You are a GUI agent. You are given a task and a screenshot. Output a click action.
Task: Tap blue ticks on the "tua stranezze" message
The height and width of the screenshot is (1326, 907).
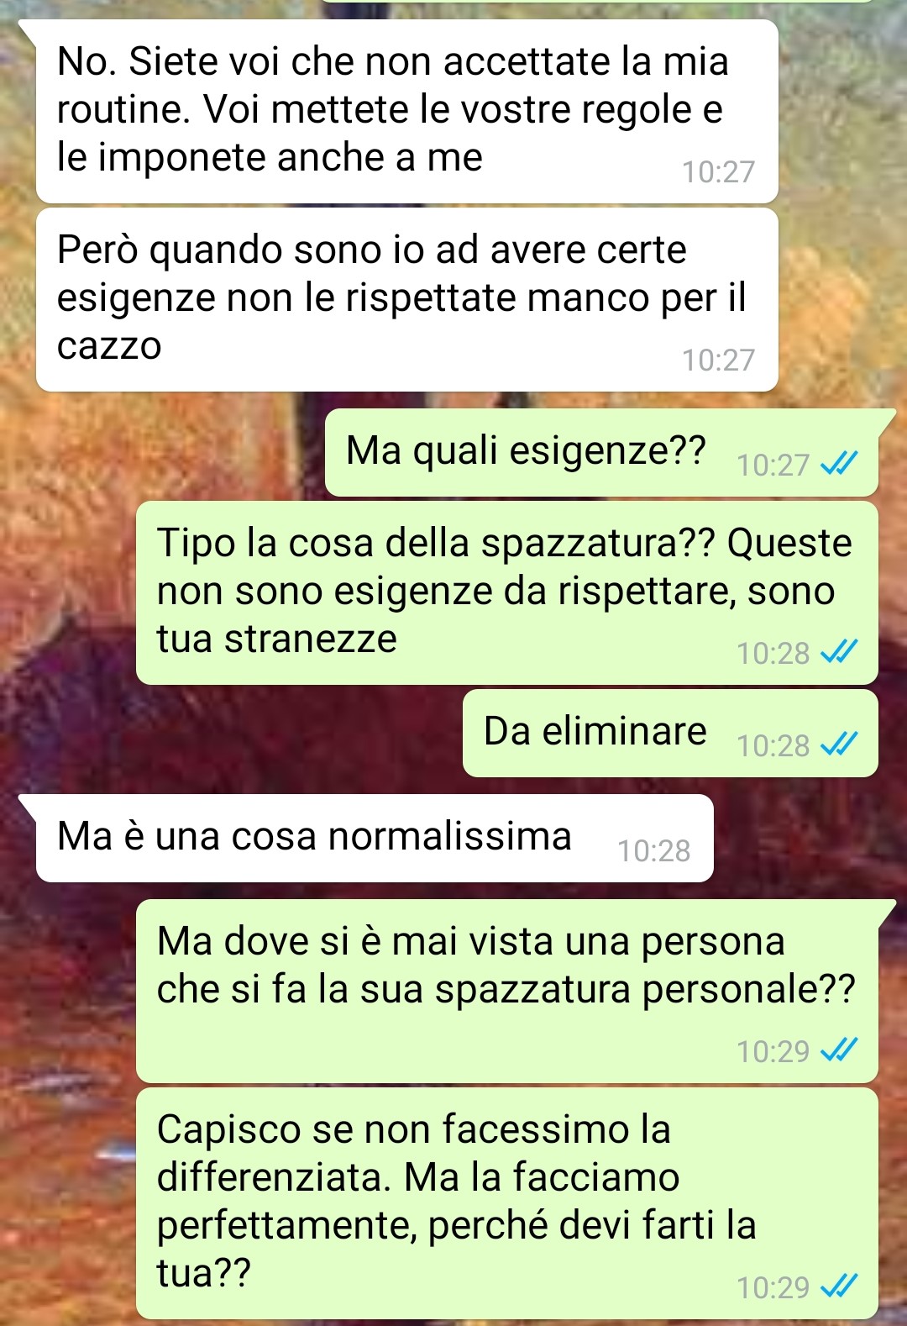839,653
